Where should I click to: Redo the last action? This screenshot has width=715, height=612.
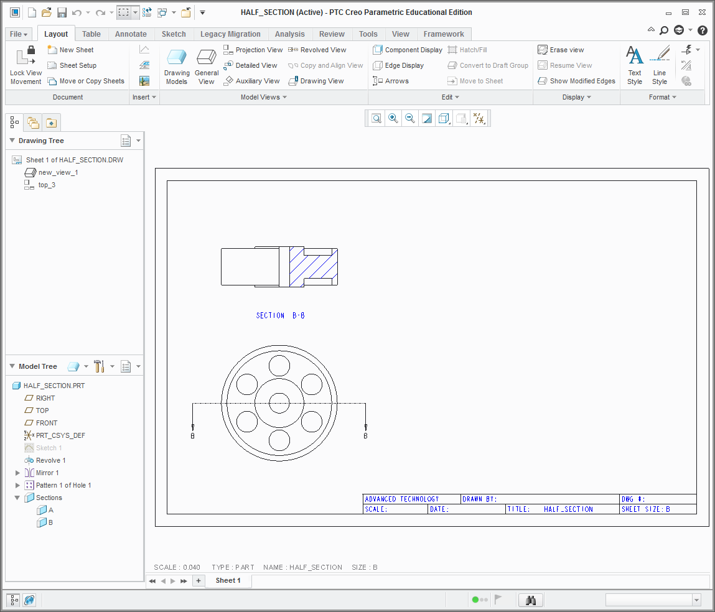click(x=100, y=13)
